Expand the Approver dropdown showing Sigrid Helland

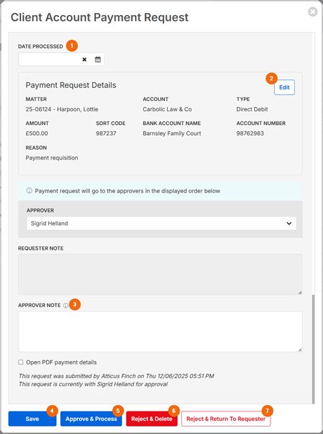point(161,223)
